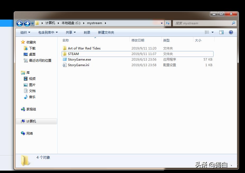Image resolution: width=245 pixels, height=173 pixels.
Task: Click the Help question mark icon
Action: (x=231, y=32)
